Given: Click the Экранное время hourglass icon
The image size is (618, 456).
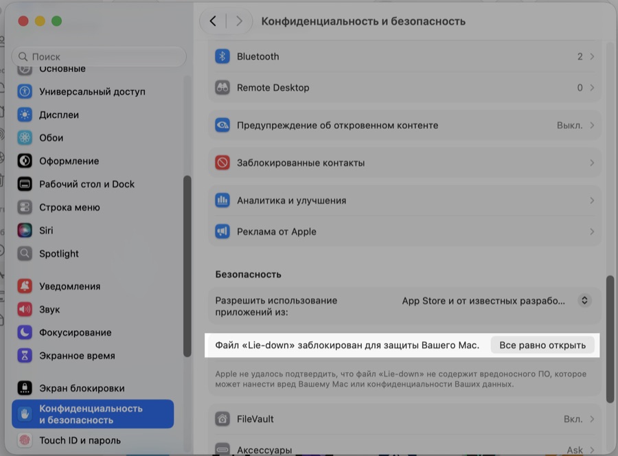Looking at the screenshot, I should point(25,356).
